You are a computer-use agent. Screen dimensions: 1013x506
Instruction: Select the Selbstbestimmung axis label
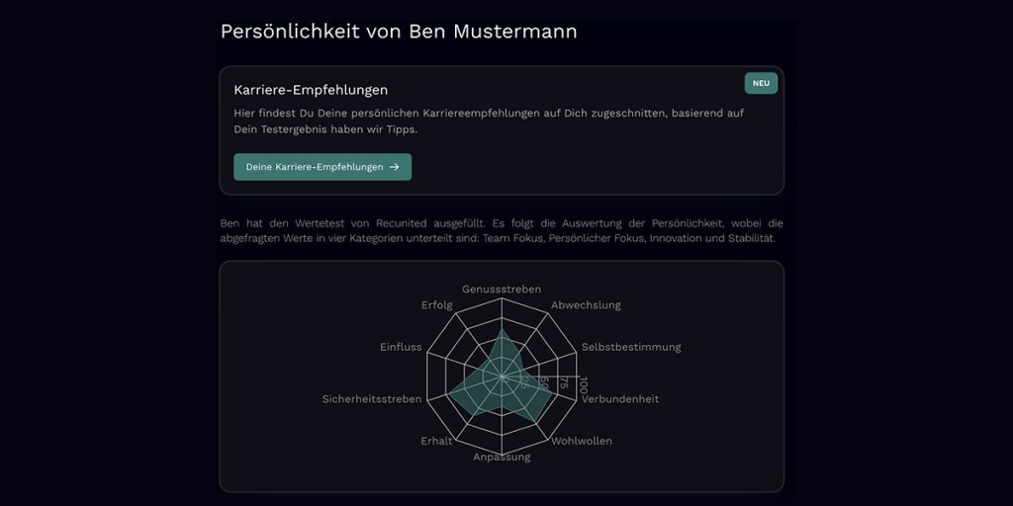click(x=631, y=347)
